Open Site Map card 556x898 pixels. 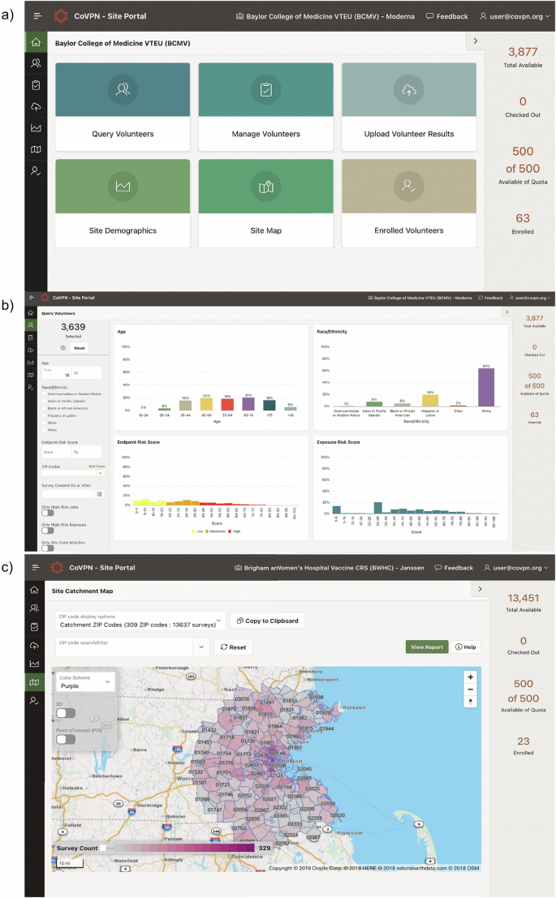pos(266,204)
